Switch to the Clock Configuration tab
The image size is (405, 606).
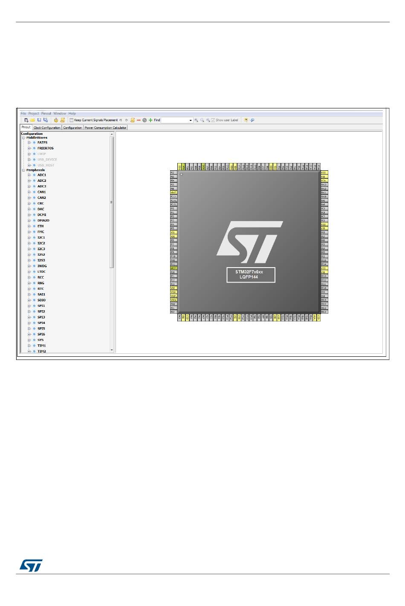point(47,128)
